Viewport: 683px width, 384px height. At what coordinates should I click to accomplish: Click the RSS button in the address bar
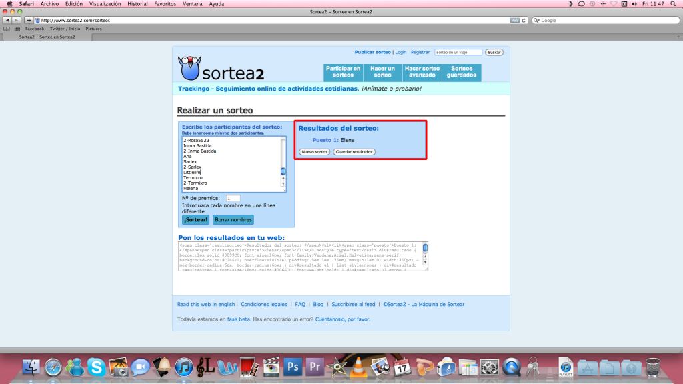coord(514,21)
